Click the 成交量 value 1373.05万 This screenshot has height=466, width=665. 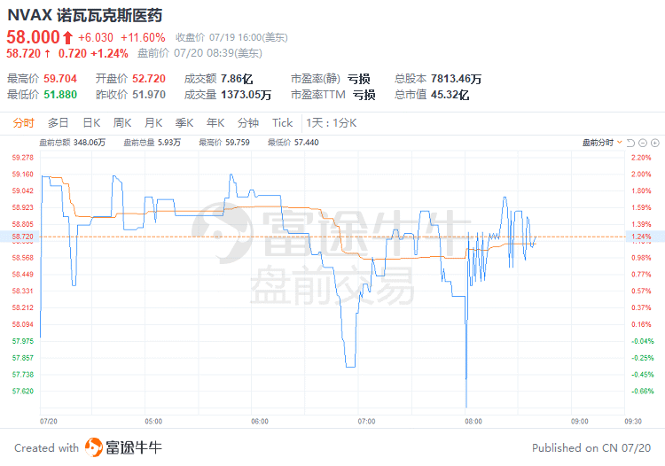tap(246, 95)
